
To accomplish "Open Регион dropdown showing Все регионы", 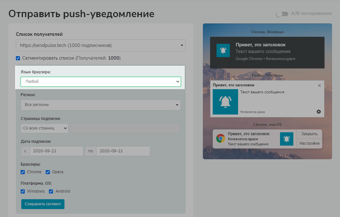I will (x=101, y=105).
